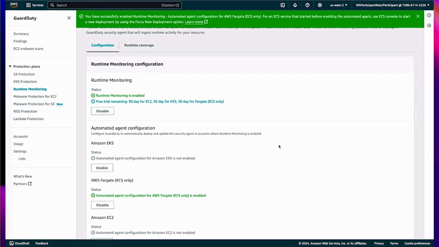439x247 pixels.
Task: Open Lambda Protection plan
Action: coord(29,119)
